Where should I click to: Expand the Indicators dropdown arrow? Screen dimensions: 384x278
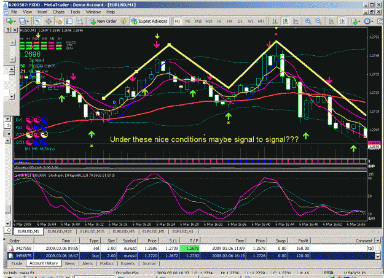pyautogui.click(x=359, y=21)
